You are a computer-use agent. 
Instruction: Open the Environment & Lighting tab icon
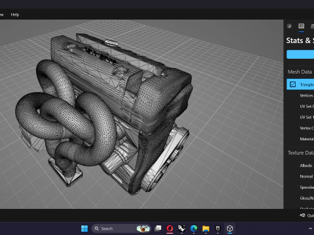tap(289, 26)
